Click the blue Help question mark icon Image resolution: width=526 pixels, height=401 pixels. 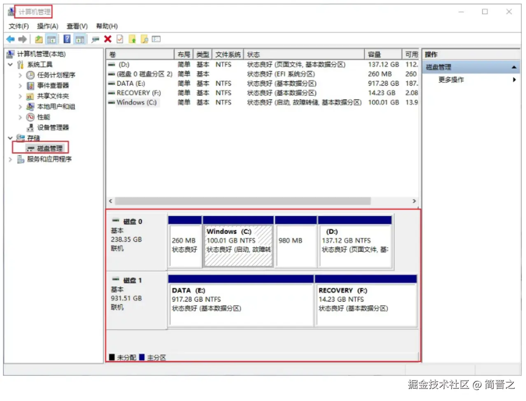(67, 39)
